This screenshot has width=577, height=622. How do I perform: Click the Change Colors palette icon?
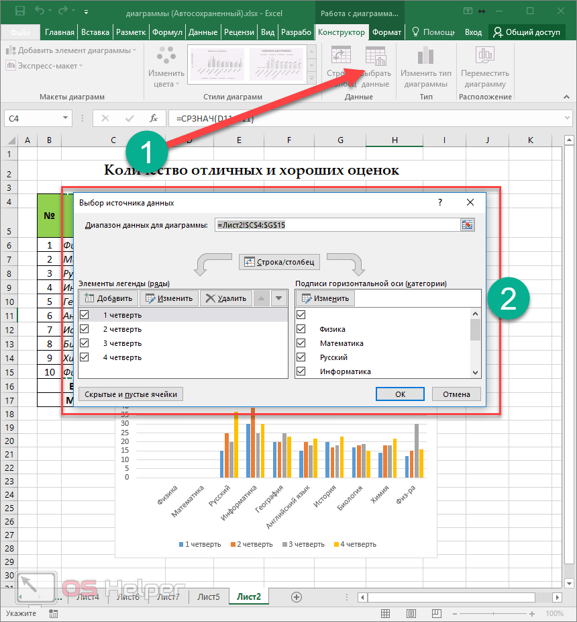[x=166, y=56]
